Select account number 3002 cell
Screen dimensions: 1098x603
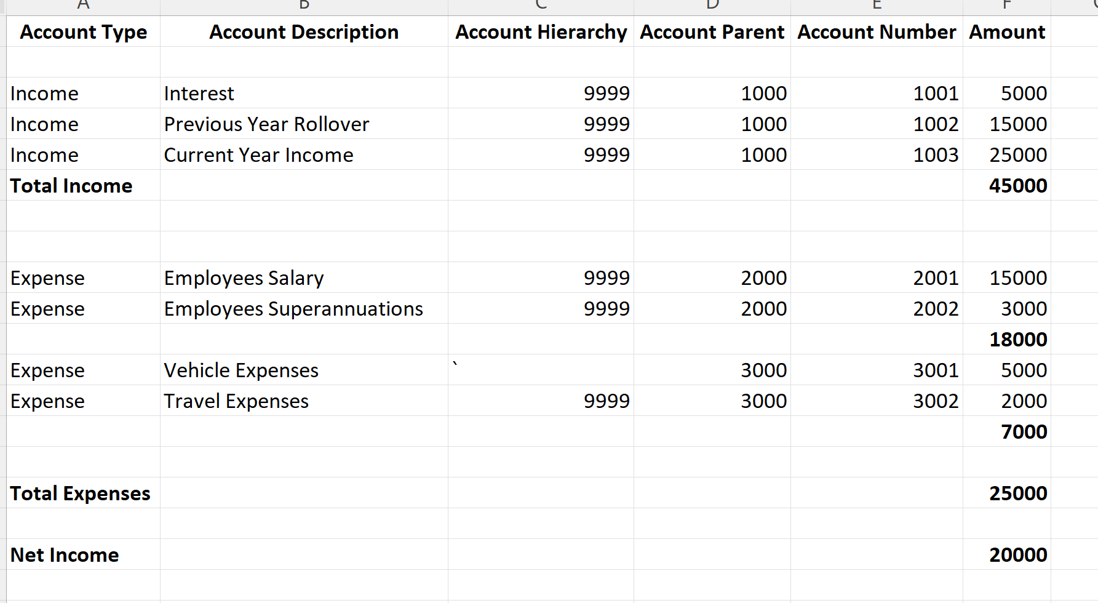877,401
